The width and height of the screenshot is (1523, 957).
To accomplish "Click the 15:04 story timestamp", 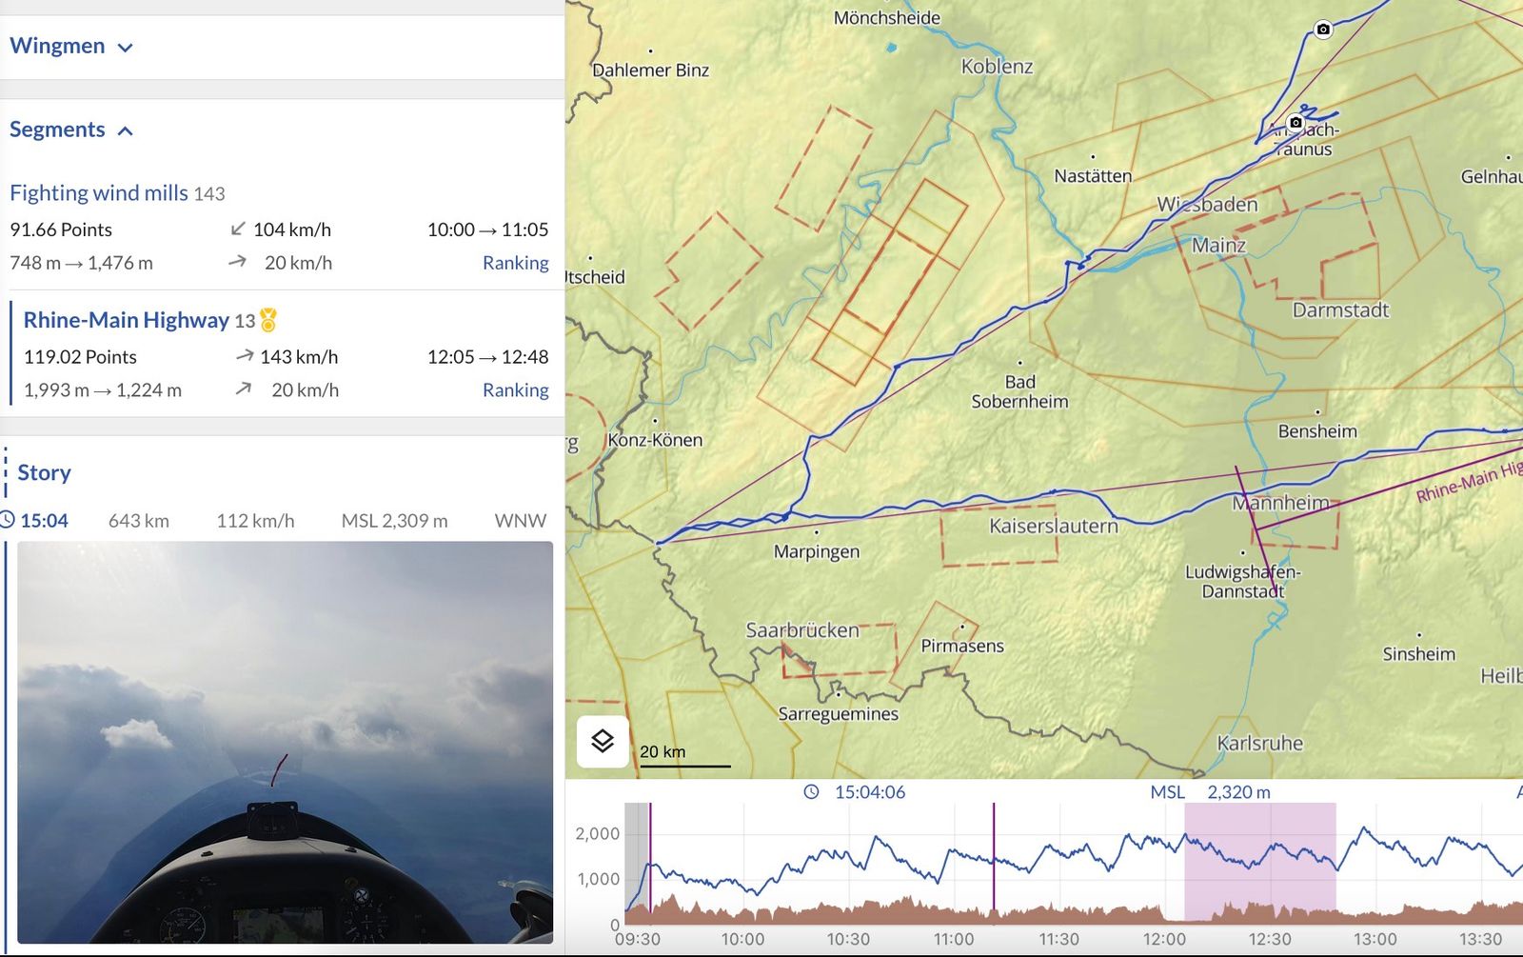I will pos(45,521).
